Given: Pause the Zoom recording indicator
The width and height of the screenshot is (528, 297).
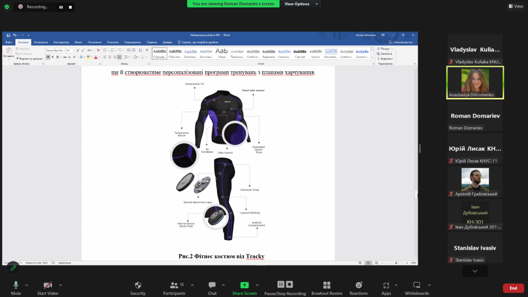Looking at the screenshot, I should [61, 7].
